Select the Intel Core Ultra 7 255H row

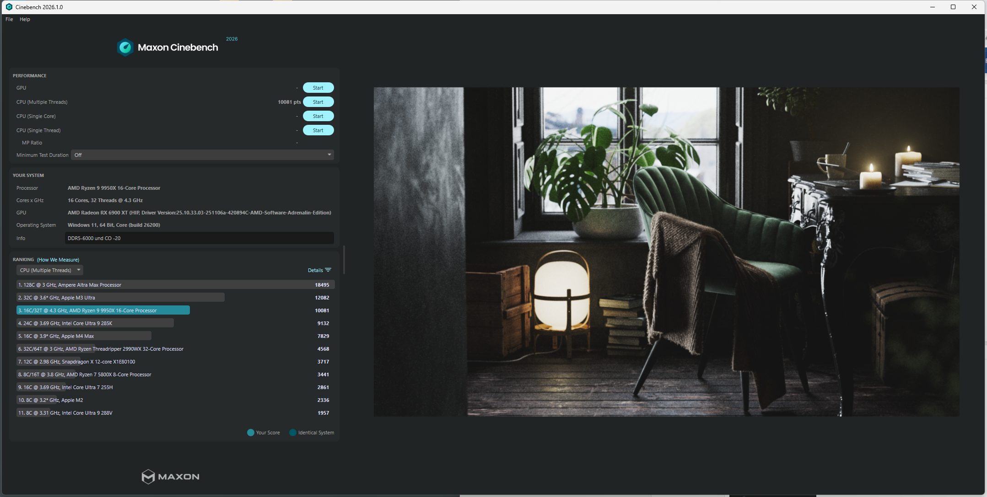[176, 387]
